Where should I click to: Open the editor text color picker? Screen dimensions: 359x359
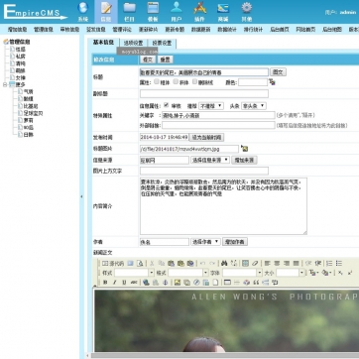tap(313, 273)
